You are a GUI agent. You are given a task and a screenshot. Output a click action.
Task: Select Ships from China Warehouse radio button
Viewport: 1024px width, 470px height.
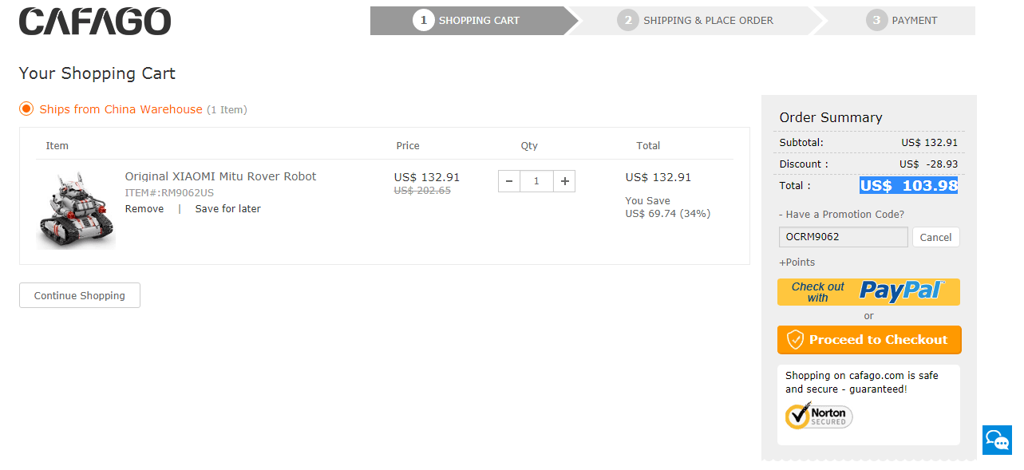26,109
